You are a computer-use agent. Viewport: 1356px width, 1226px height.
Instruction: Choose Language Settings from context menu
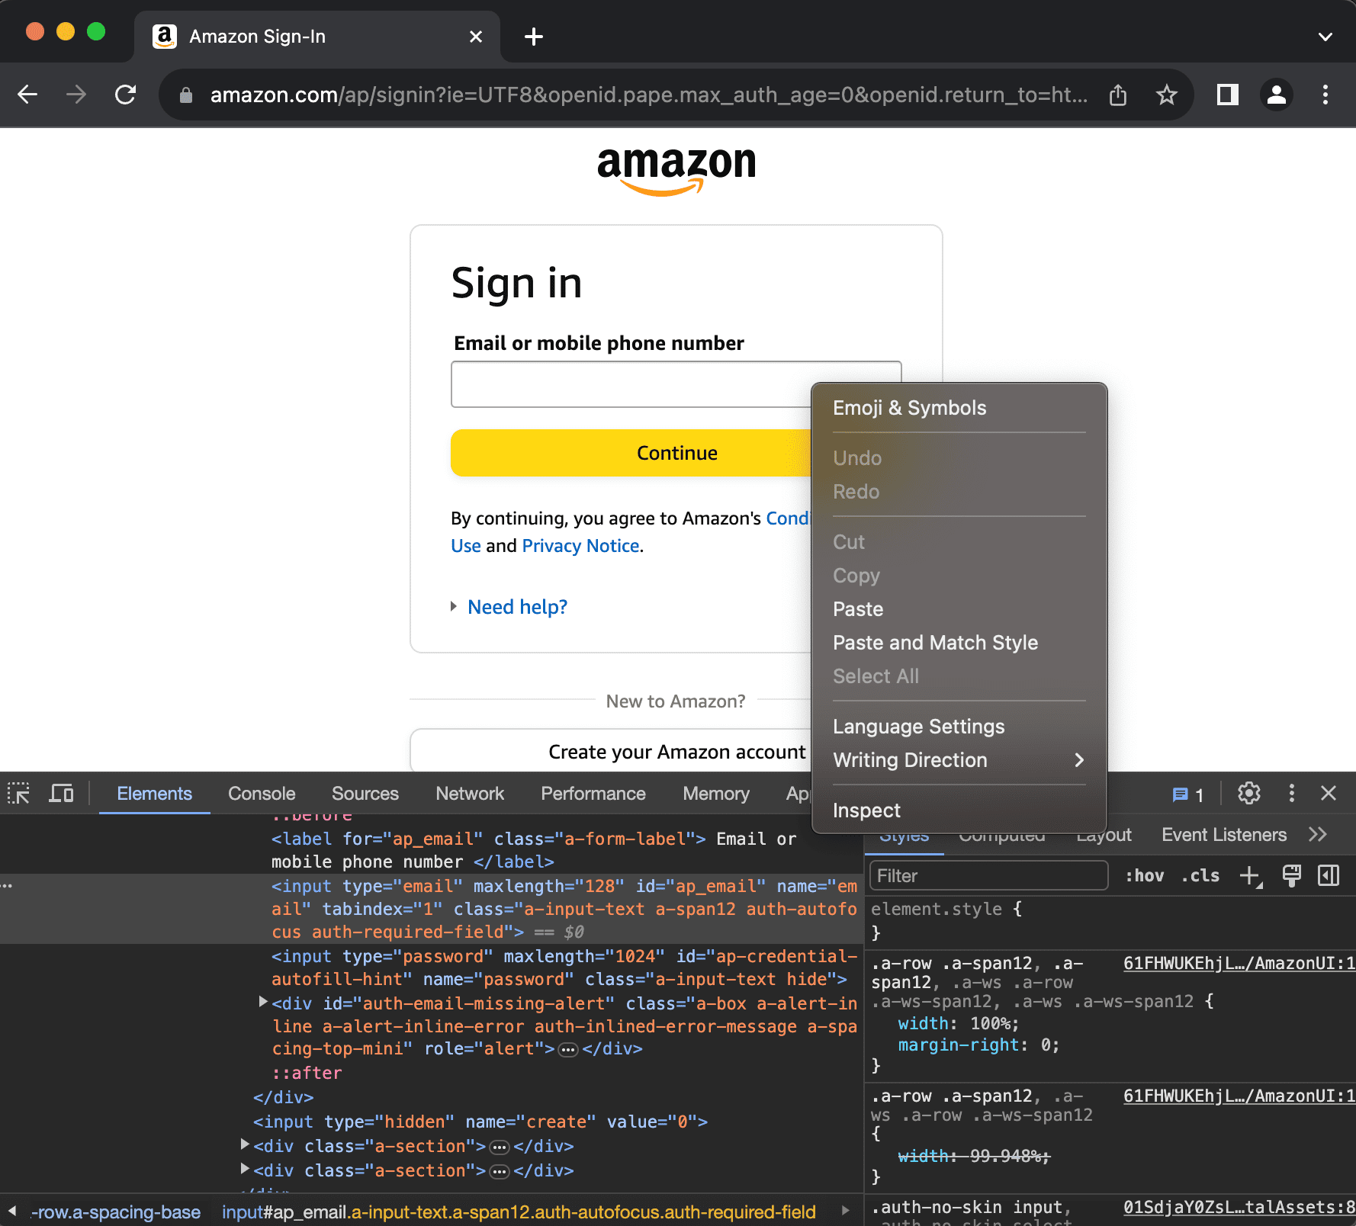(959, 727)
